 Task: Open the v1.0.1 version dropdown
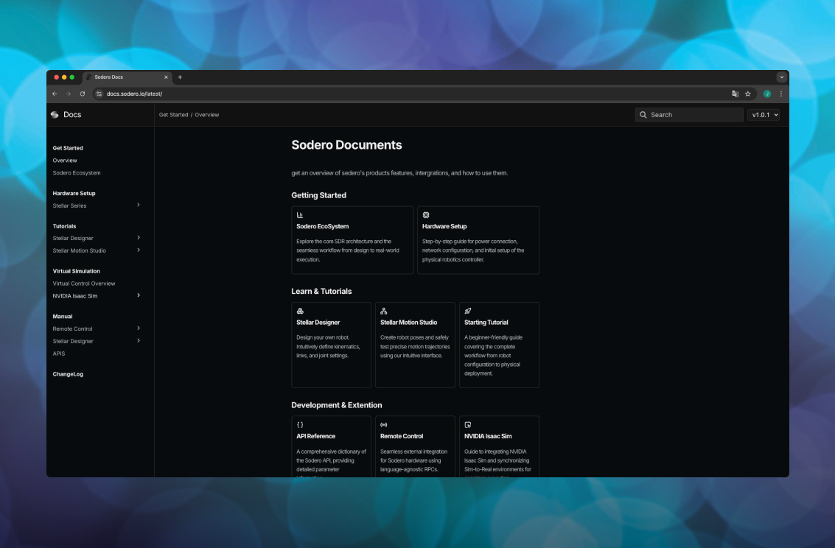[x=764, y=115]
